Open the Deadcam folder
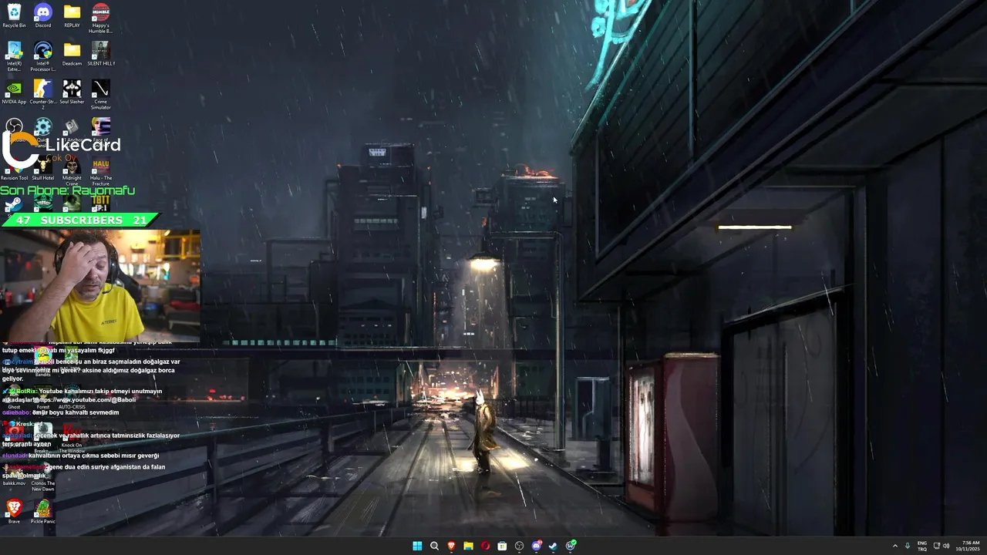This screenshot has height=555, width=987. 72,54
